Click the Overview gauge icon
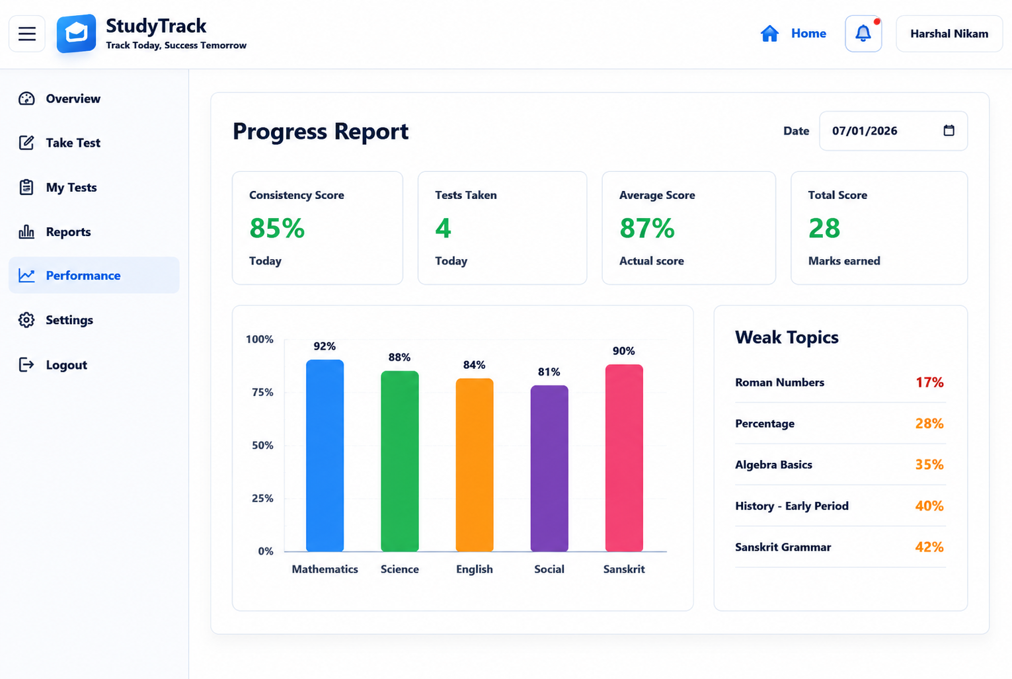1012x679 pixels. point(26,99)
